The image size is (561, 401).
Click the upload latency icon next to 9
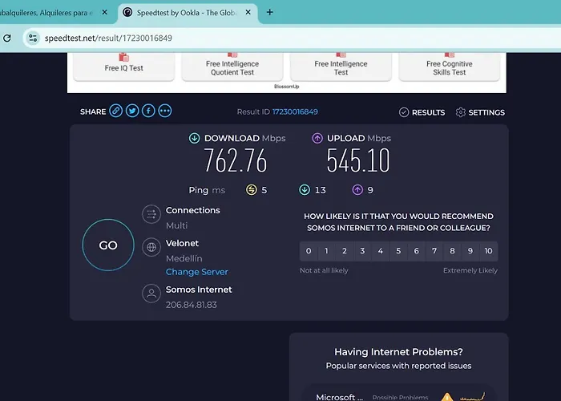(357, 190)
